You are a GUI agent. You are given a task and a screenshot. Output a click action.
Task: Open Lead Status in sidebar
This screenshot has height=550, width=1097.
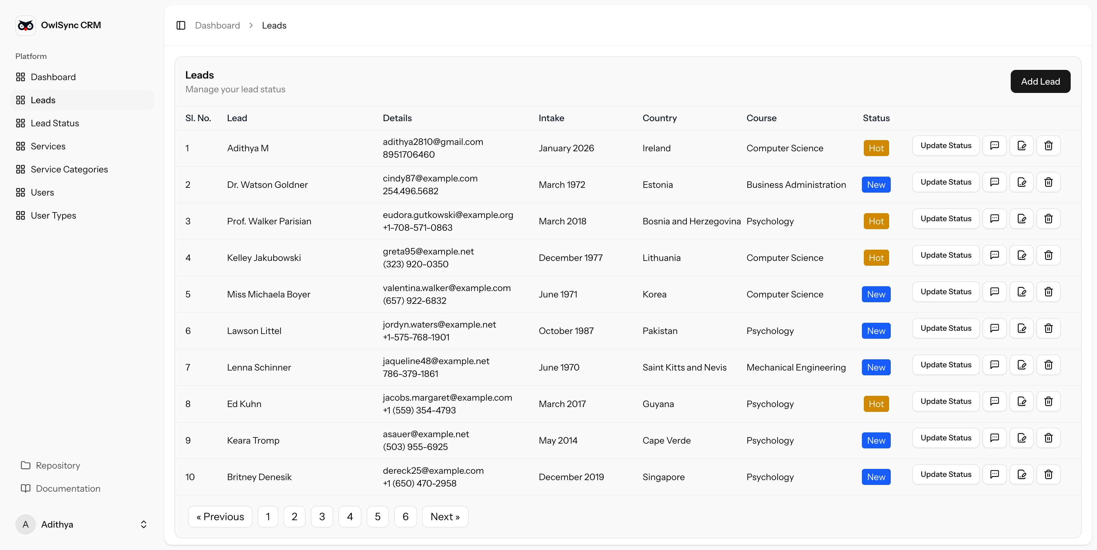55,123
